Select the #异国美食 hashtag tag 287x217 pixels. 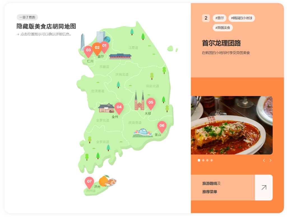(223, 28)
